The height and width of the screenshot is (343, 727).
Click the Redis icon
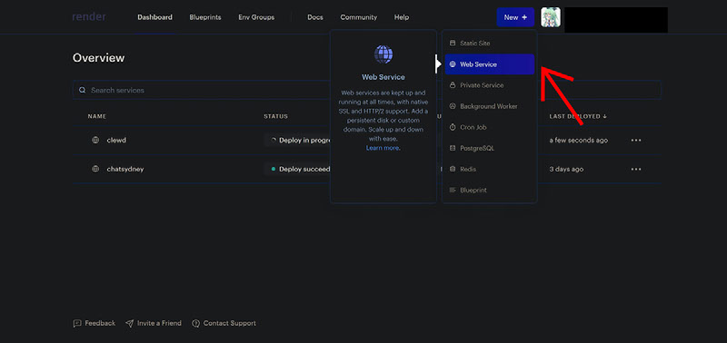(453, 169)
